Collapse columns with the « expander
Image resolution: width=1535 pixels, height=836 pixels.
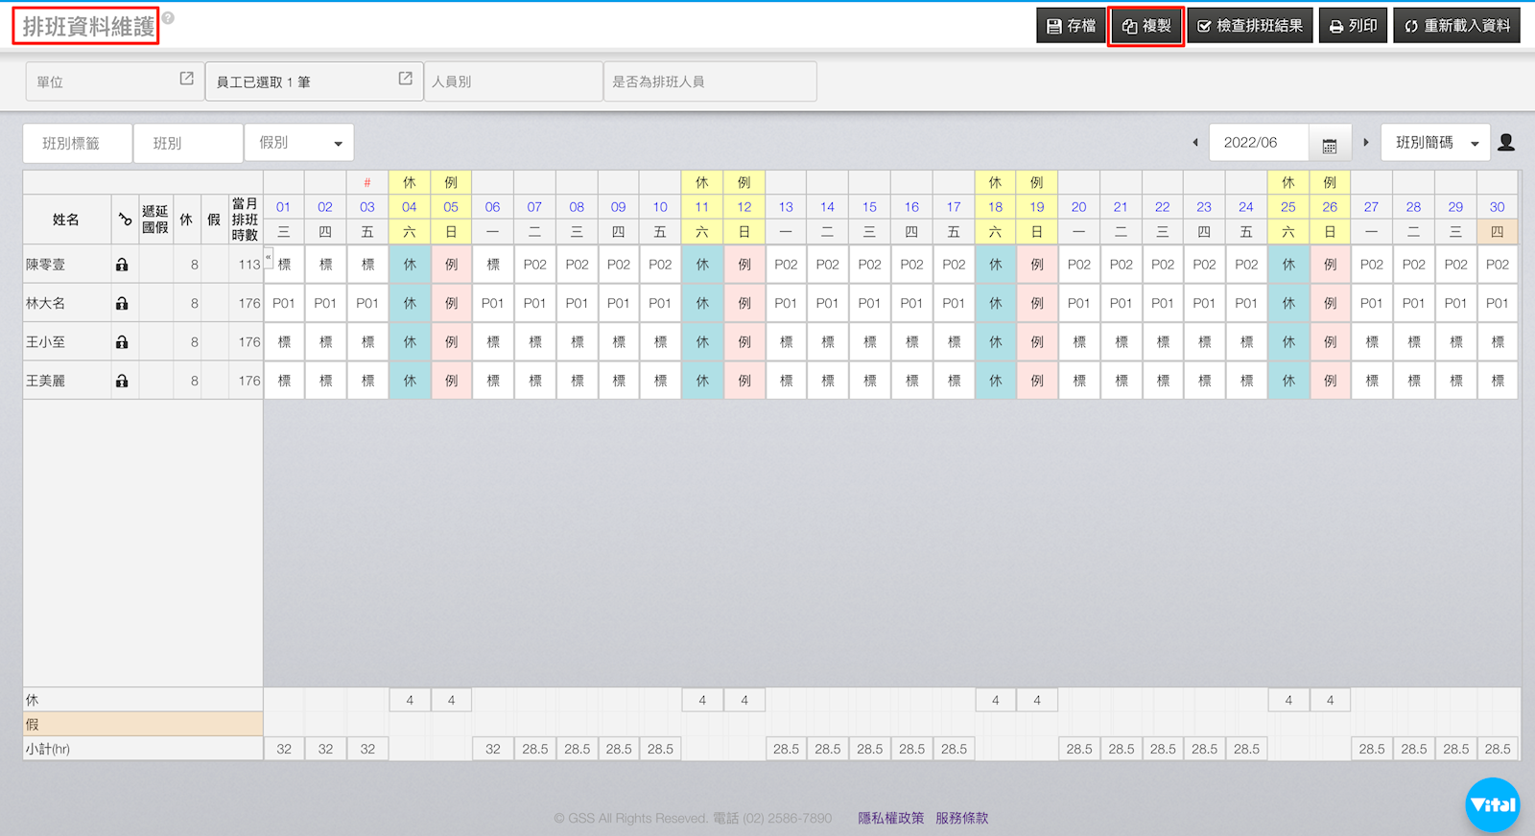(x=269, y=257)
